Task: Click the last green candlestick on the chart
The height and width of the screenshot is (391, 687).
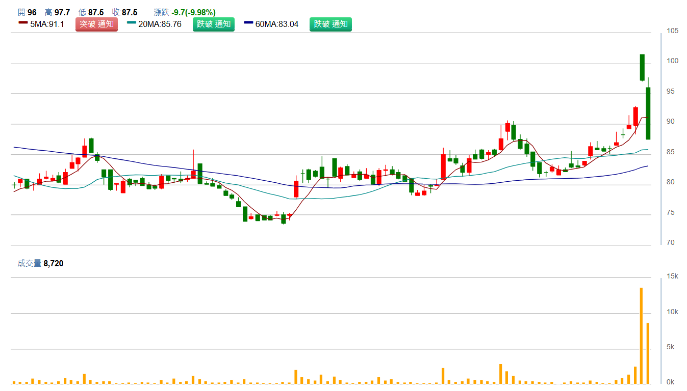Action: pyautogui.click(x=648, y=113)
